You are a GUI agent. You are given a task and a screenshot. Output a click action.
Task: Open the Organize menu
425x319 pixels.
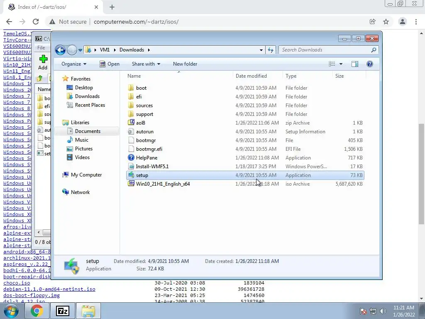point(74,64)
